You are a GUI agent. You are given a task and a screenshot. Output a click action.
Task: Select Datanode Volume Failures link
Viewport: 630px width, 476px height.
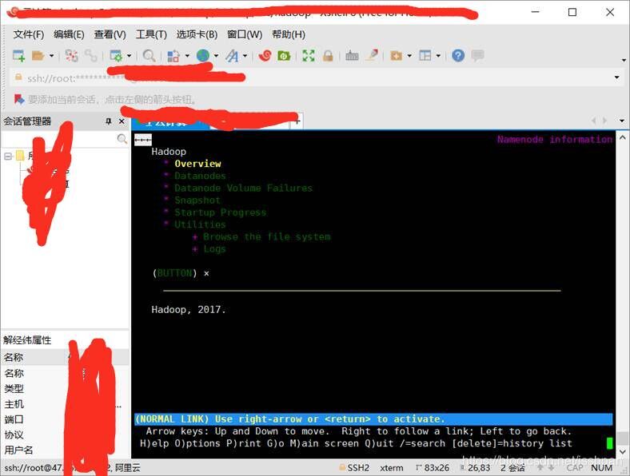point(244,188)
